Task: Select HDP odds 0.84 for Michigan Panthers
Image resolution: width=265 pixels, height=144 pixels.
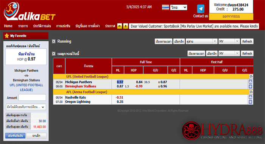Action: coord(139,82)
